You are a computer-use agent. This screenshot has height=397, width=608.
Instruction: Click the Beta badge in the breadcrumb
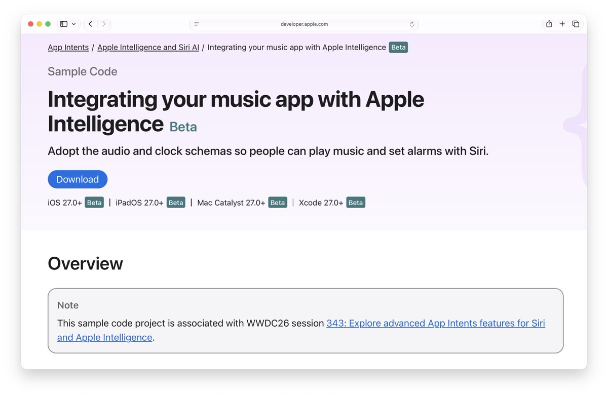tap(398, 47)
